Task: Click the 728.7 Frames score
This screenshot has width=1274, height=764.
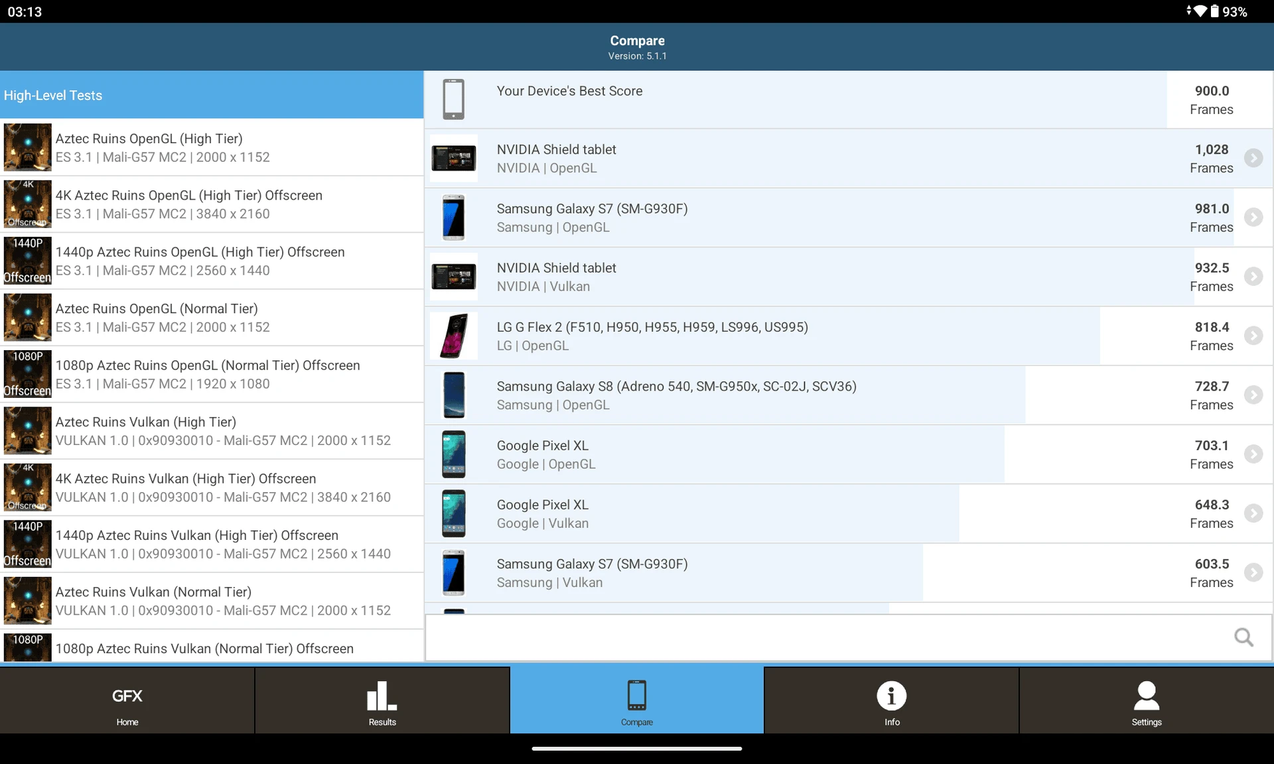Action: 1212,395
